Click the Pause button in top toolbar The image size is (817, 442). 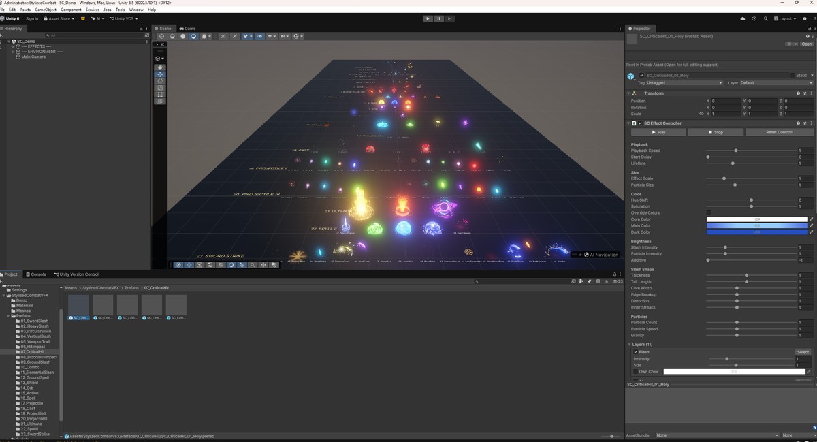click(439, 18)
